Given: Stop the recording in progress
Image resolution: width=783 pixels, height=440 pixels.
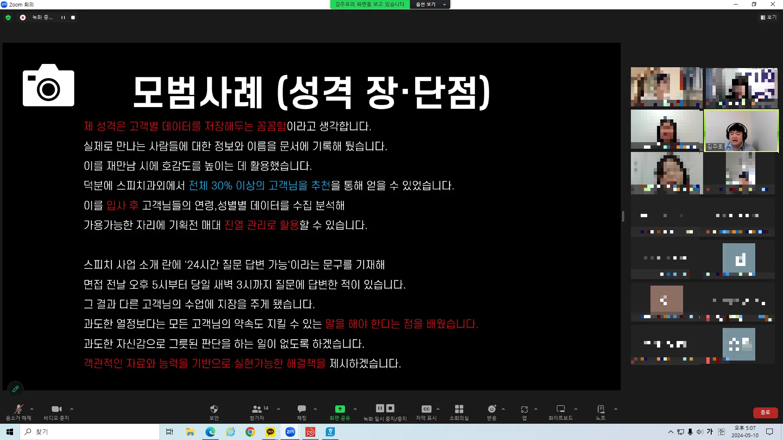Looking at the screenshot, I should point(73,17).
